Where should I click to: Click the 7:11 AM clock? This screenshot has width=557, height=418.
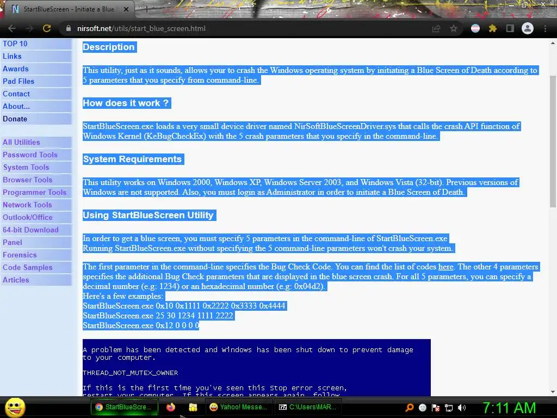pos(509,408)
